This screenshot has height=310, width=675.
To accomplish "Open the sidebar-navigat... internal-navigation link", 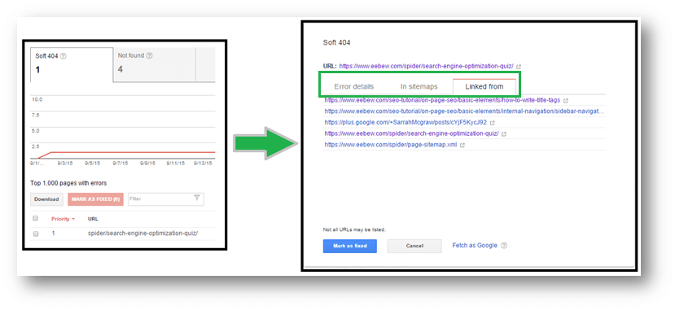I will tap(464, 111).
